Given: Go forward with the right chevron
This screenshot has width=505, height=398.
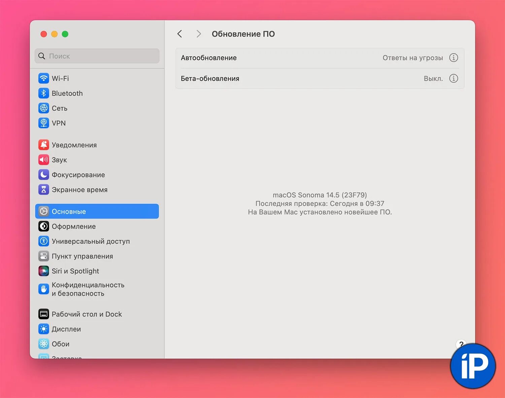Looking at the screenshot, I should (x=199, y=34).
